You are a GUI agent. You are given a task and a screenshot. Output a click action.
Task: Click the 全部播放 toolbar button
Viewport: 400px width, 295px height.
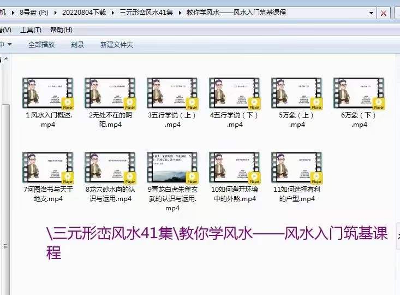41,45
